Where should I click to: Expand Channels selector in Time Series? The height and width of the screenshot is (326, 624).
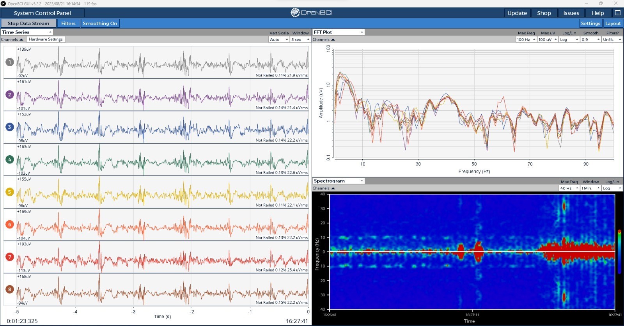[x=12, y=39]
